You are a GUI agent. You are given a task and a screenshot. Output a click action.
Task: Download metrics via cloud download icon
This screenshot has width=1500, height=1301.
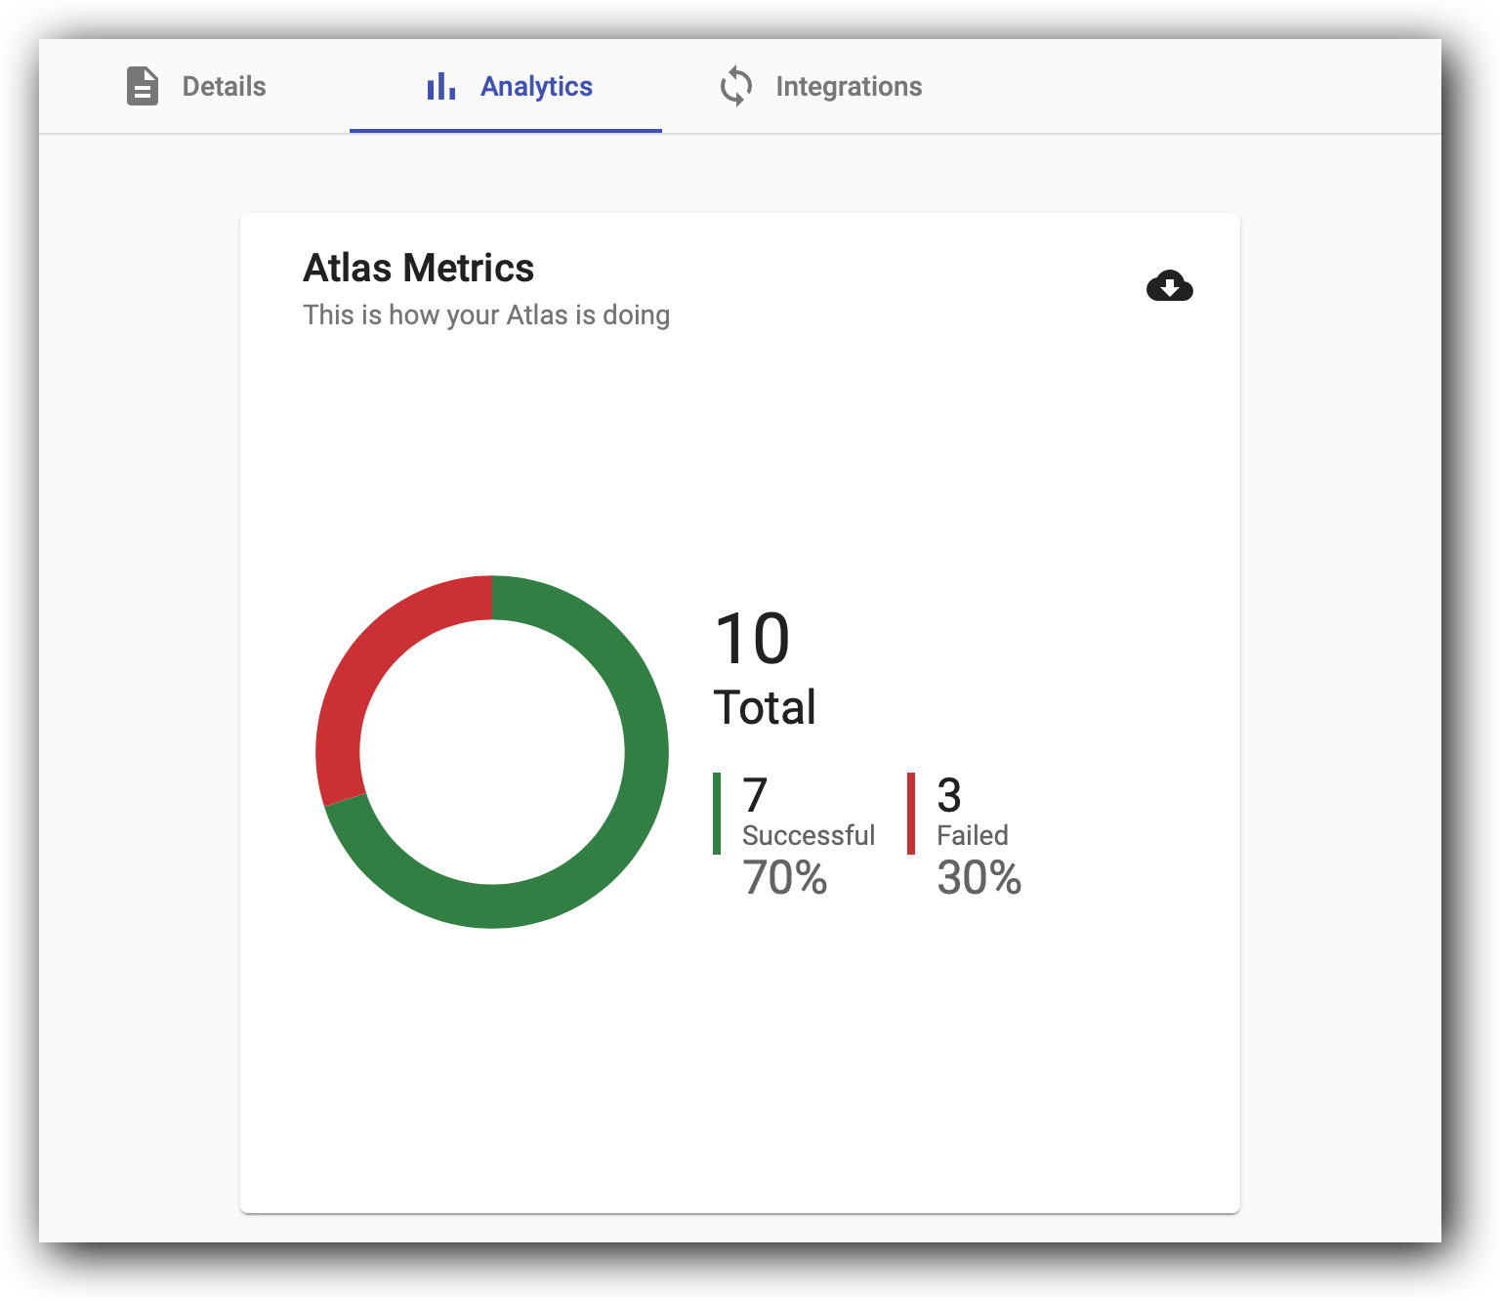tap(1170, 286)
